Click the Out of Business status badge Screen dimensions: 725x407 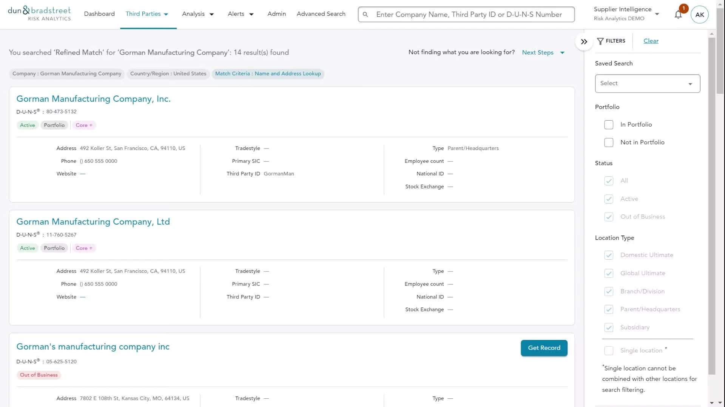pyautogui.click(x=39, y=375)
